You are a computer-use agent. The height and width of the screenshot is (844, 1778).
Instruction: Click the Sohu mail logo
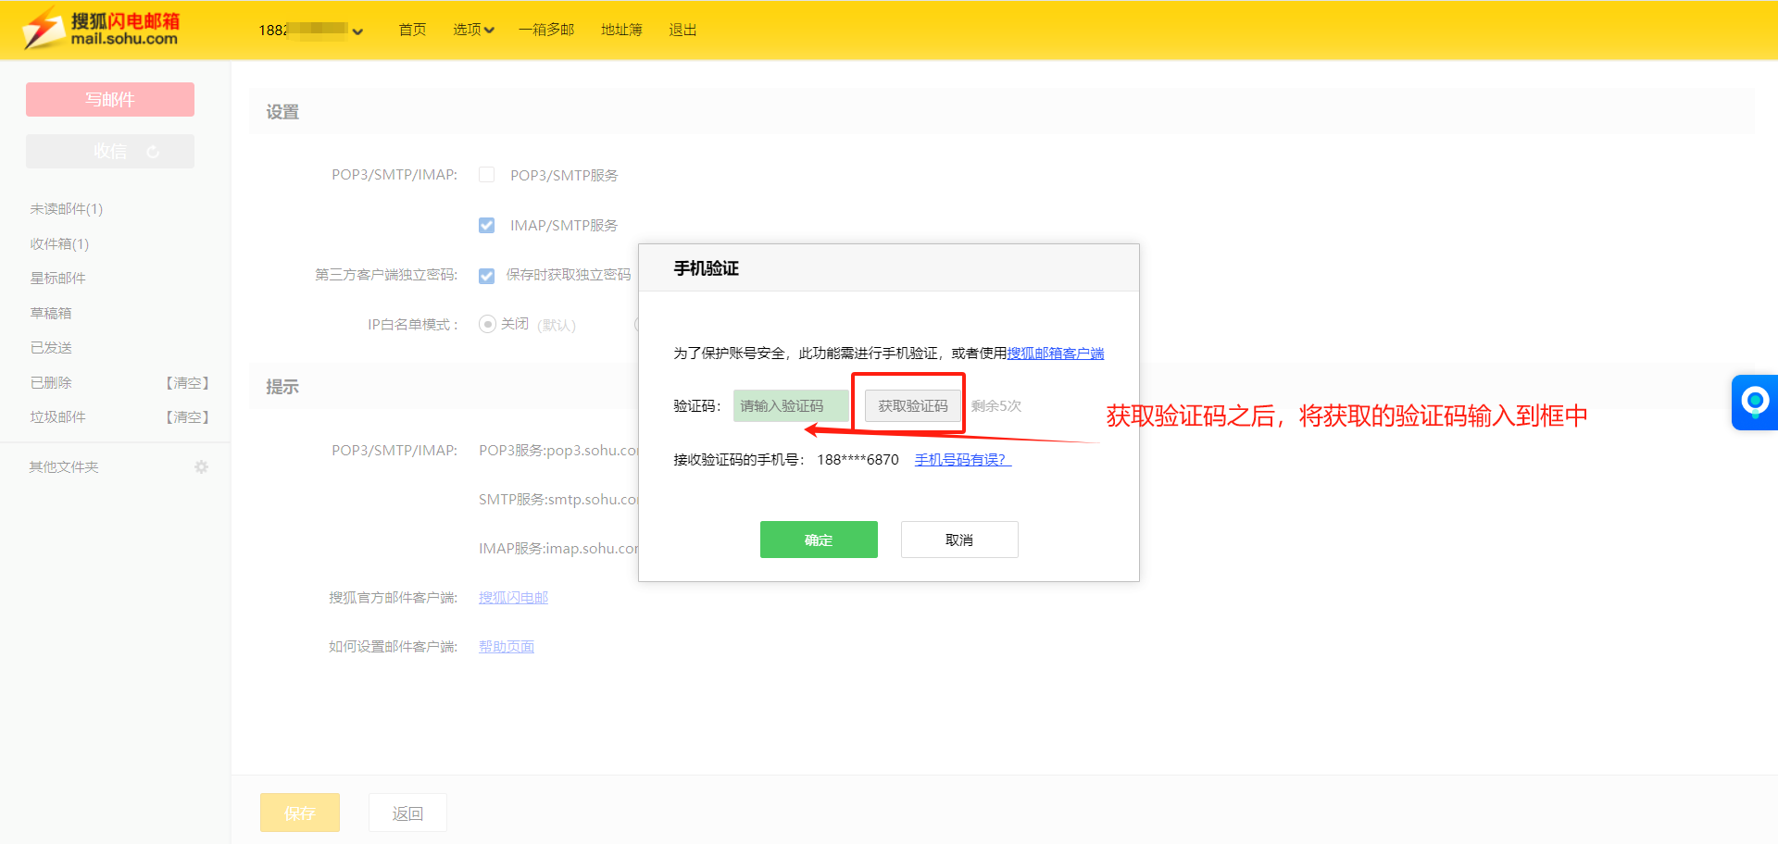[x=101, y=29]
